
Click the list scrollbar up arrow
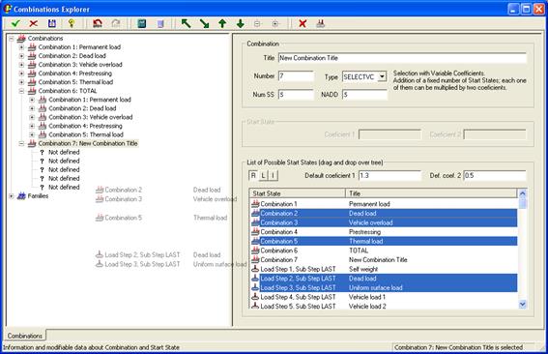[523, 193]
